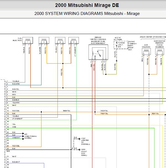
Task: Click the vertical 'YEL/BLK' label under injector 2
Action: tap(56, 50)
